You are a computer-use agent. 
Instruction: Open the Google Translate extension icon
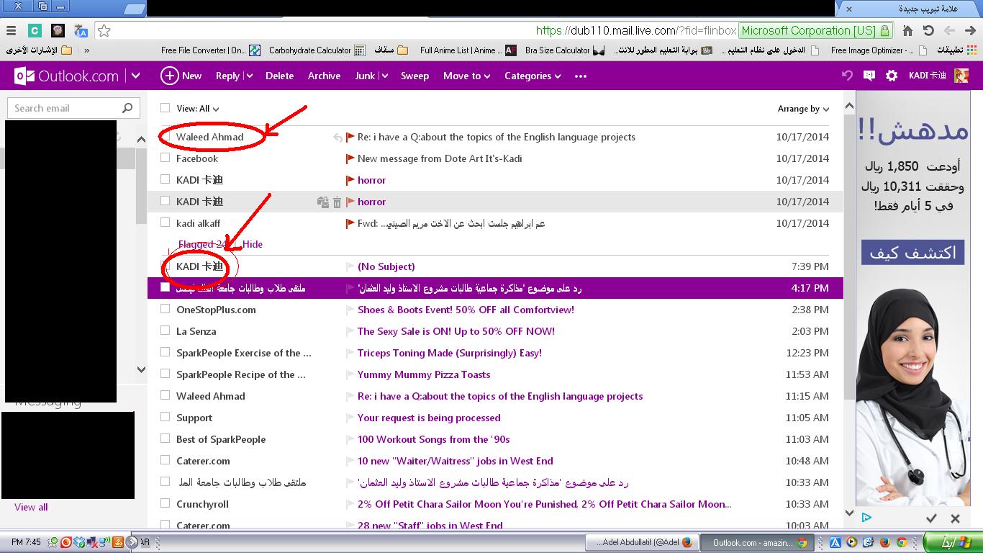tap(81, 31)
